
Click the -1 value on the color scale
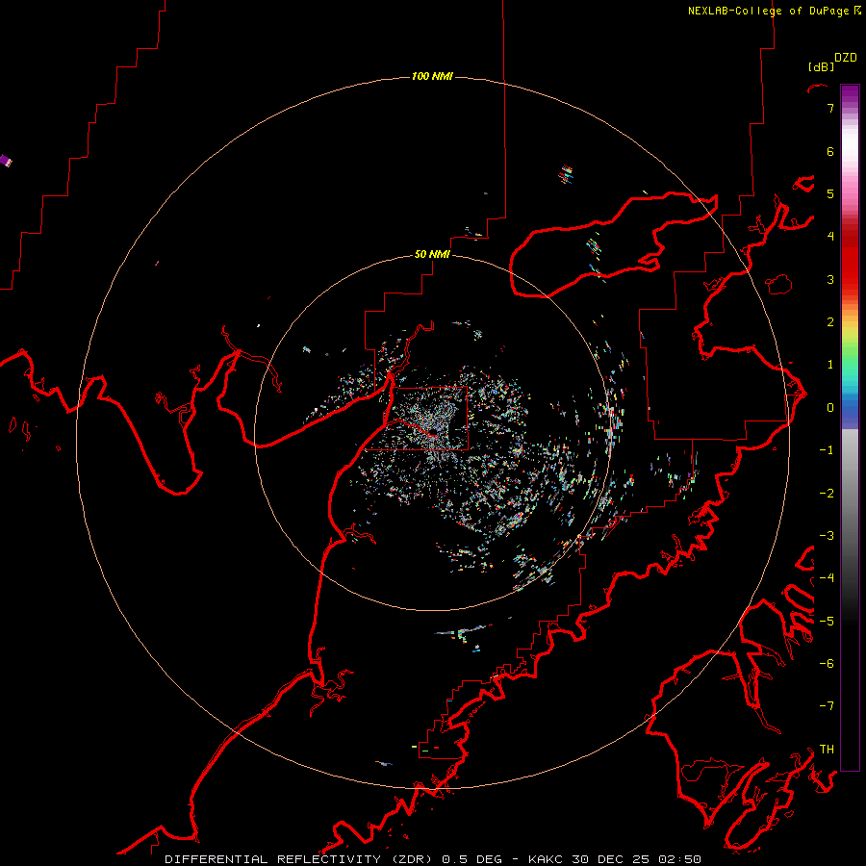coord(827,450)
